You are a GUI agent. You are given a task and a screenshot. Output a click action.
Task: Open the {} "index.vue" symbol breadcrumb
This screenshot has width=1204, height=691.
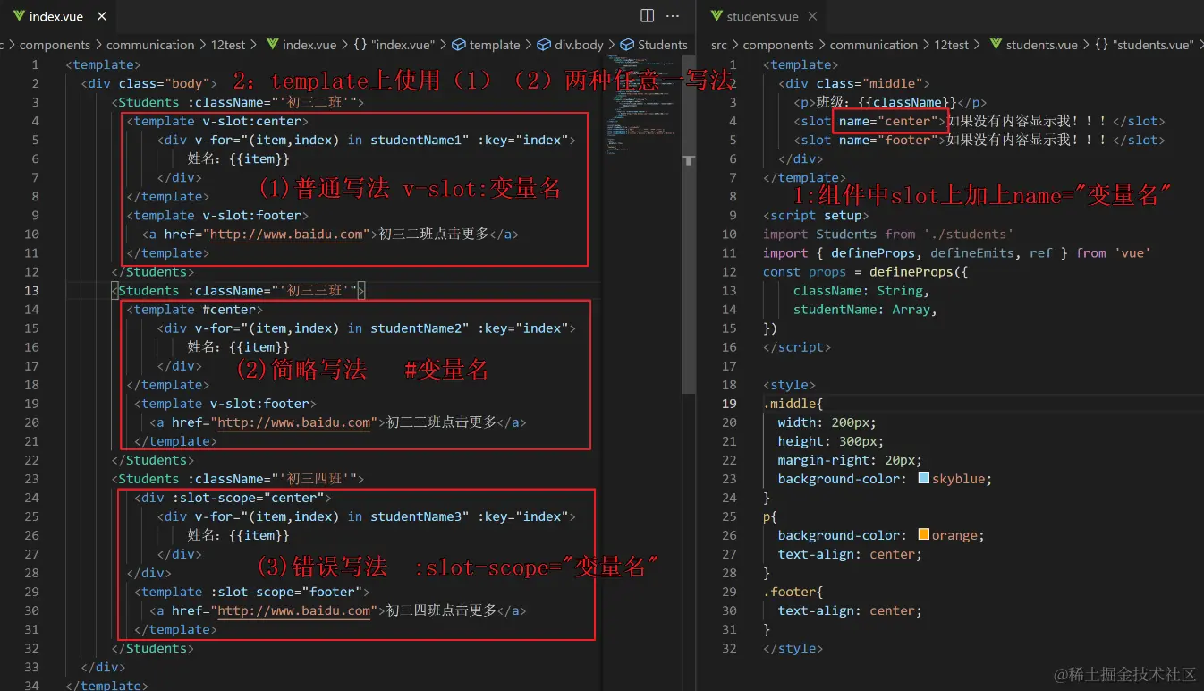click(393, 45)
